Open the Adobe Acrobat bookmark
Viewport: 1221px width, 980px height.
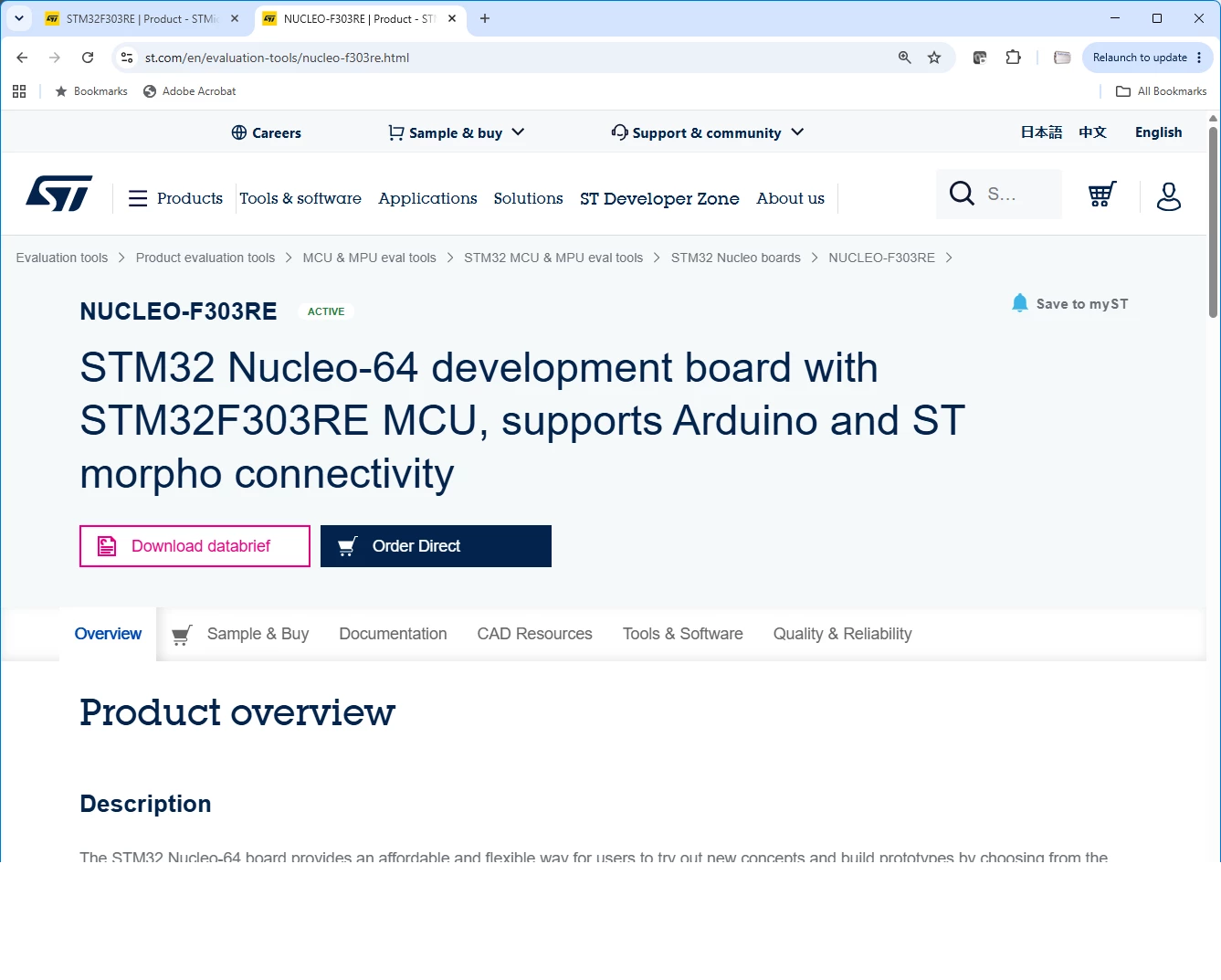click(x=189, y=91)
